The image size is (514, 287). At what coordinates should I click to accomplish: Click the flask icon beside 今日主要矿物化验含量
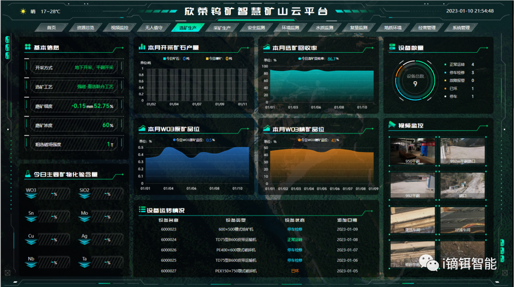click(x=28, y=174)
